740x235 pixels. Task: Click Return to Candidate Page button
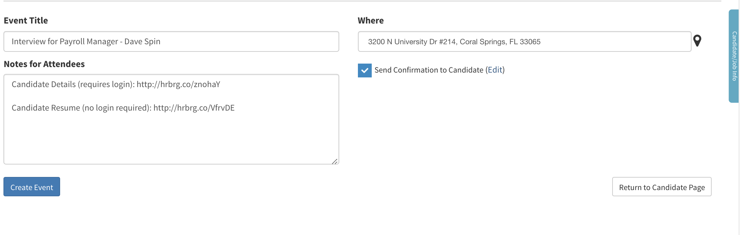tap(662, 187)
